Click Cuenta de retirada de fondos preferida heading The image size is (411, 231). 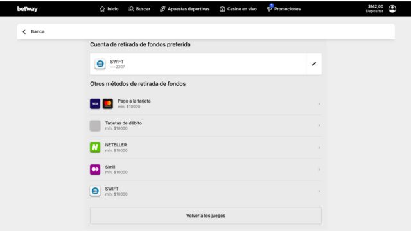(140, 44)
